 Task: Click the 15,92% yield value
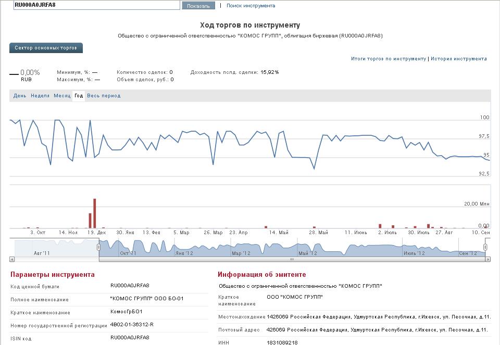(x=270, y=72)
